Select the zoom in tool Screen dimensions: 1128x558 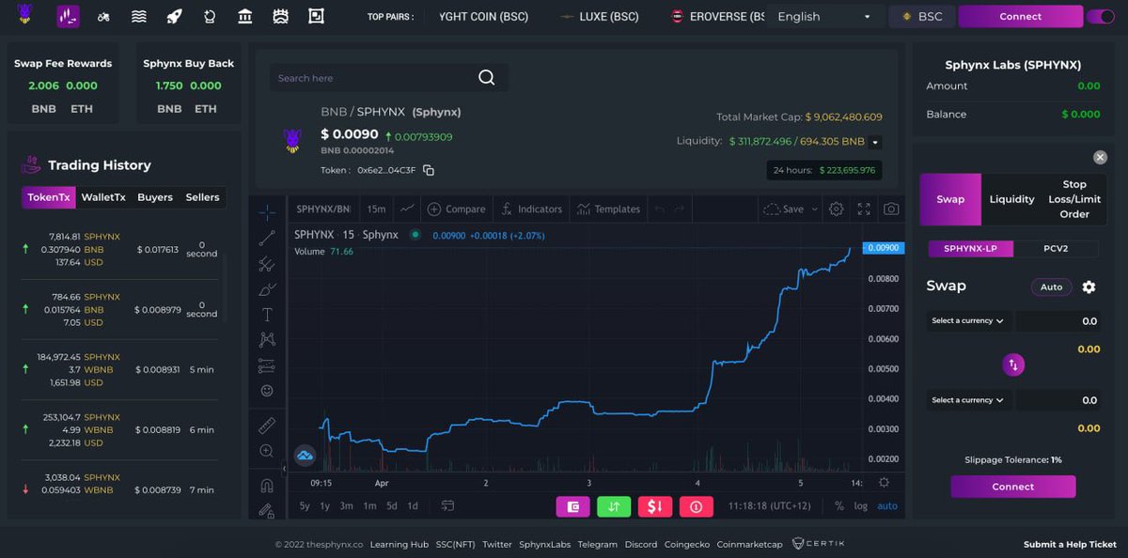(x=267, y=451)
